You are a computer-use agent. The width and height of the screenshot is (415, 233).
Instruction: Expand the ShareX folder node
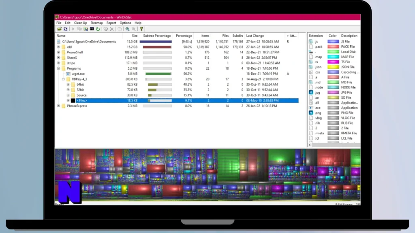click(x=58, y=57)
